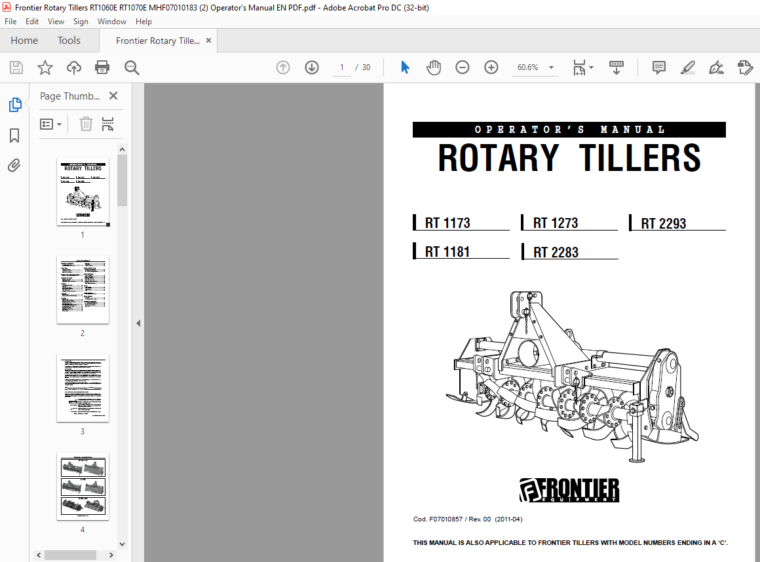Click the RT 2293 model text
The height and width of the screenshot is (562, 760).
coord(664,223)
